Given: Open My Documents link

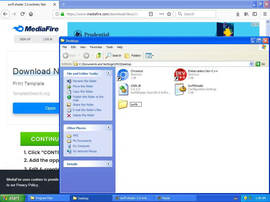Looking at the screenshot, I should click(82, 141).
